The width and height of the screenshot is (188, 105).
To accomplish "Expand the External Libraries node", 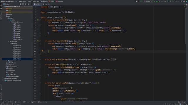I will click(x=3, y=78).
